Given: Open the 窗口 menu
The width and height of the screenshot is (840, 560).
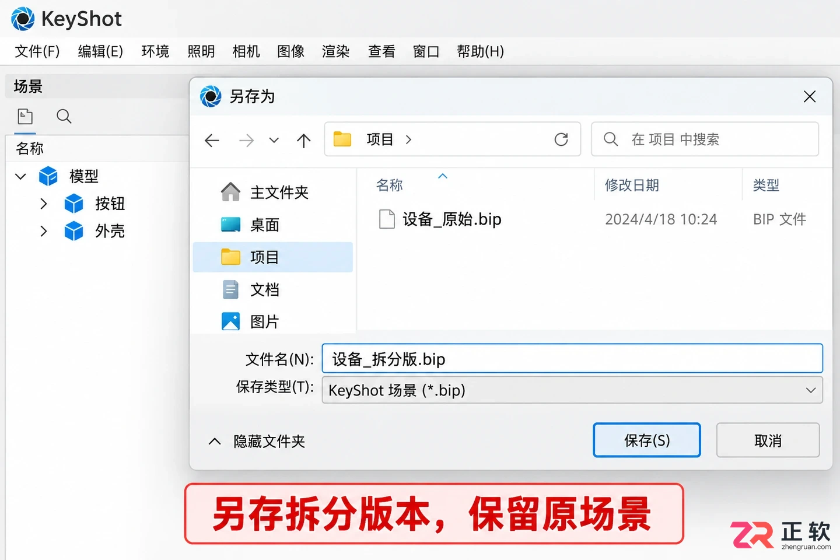Looking at the screenshot, I should pos(426,51).
